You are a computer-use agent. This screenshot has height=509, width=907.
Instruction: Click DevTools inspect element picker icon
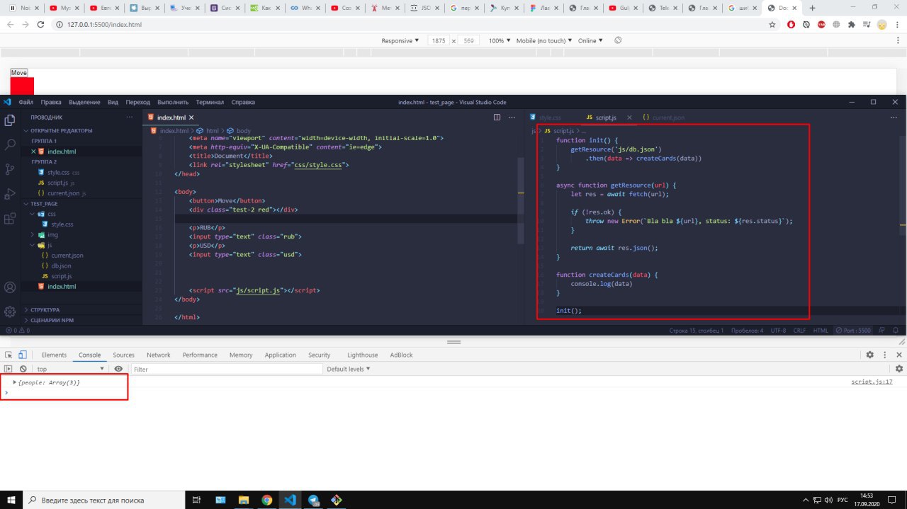(x=9, y=355)
